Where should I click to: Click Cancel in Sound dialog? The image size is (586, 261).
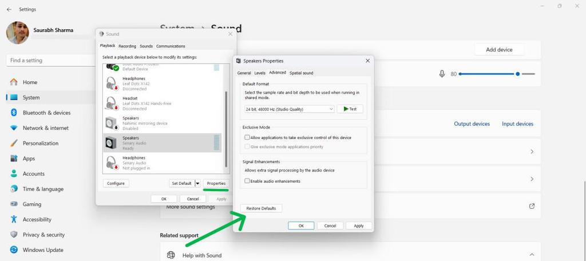coord(193,199)
